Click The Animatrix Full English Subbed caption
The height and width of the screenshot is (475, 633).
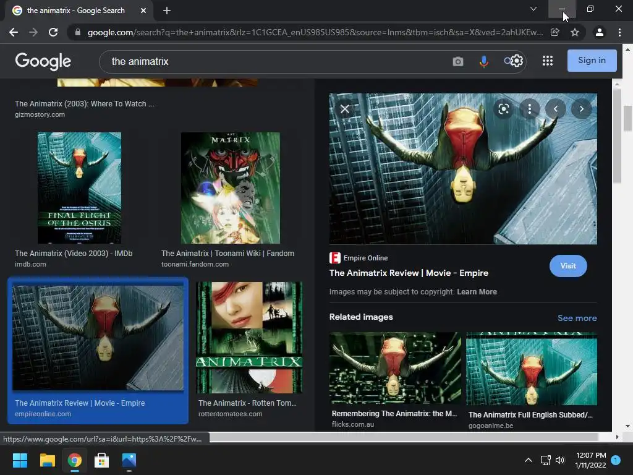(530, 415)
